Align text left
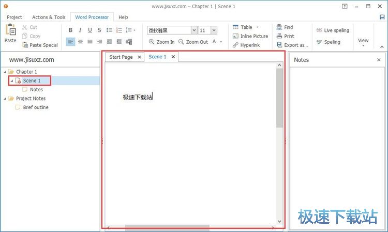 [x=70, y=42]
